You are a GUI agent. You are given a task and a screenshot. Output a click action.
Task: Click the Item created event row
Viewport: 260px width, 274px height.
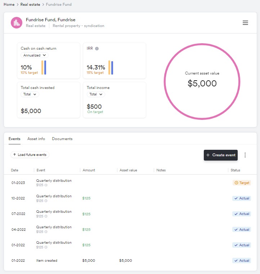click(130, 261)
